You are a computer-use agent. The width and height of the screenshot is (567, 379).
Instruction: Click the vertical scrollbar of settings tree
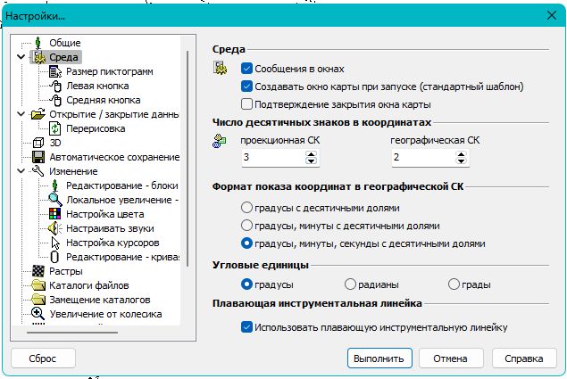point(188,159)
